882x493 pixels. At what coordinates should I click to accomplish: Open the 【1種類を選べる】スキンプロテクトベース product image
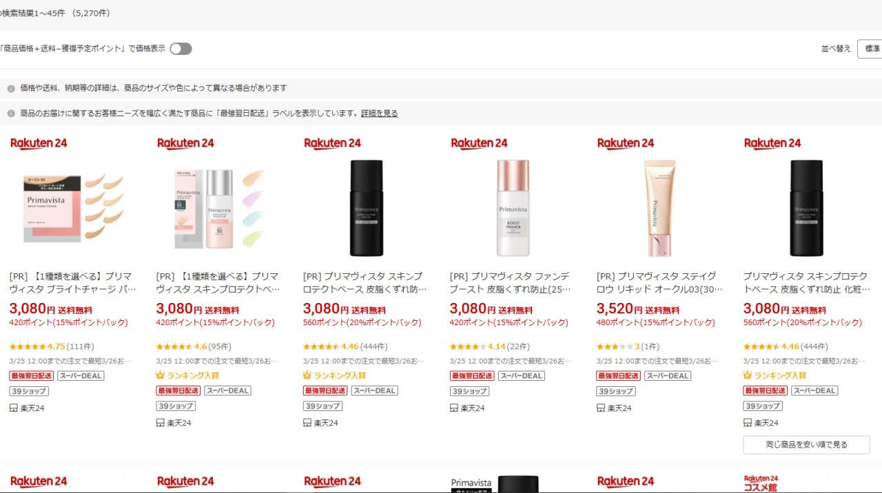point(220,209)
